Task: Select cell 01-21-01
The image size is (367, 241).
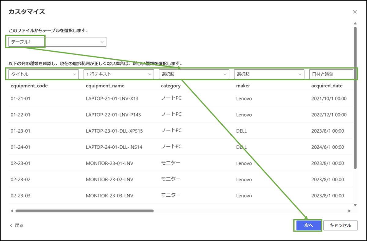Action: point(20,99)
